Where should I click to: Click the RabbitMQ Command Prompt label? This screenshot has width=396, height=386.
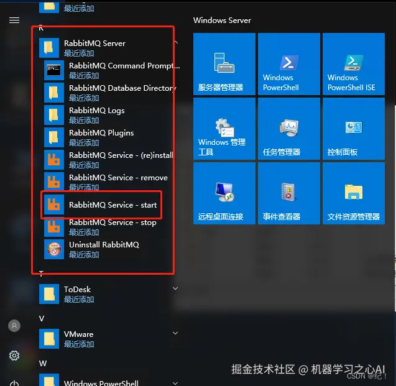124,66
